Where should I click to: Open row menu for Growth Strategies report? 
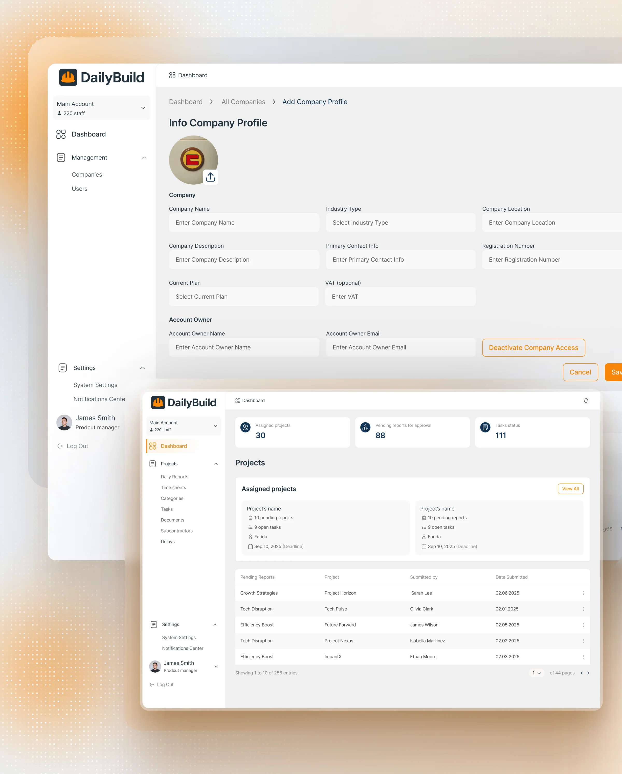[x=583, y=593]
